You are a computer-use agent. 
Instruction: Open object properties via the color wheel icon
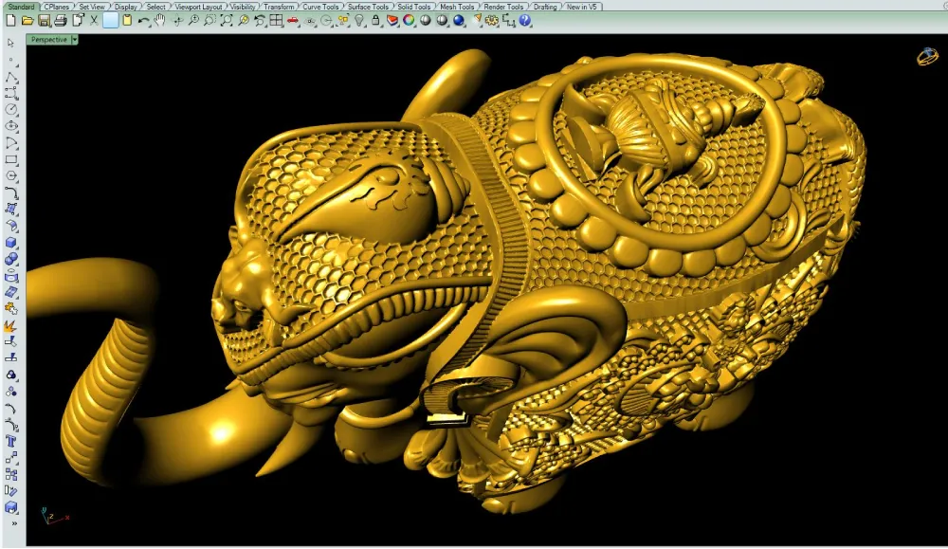(x=409, y=20)
